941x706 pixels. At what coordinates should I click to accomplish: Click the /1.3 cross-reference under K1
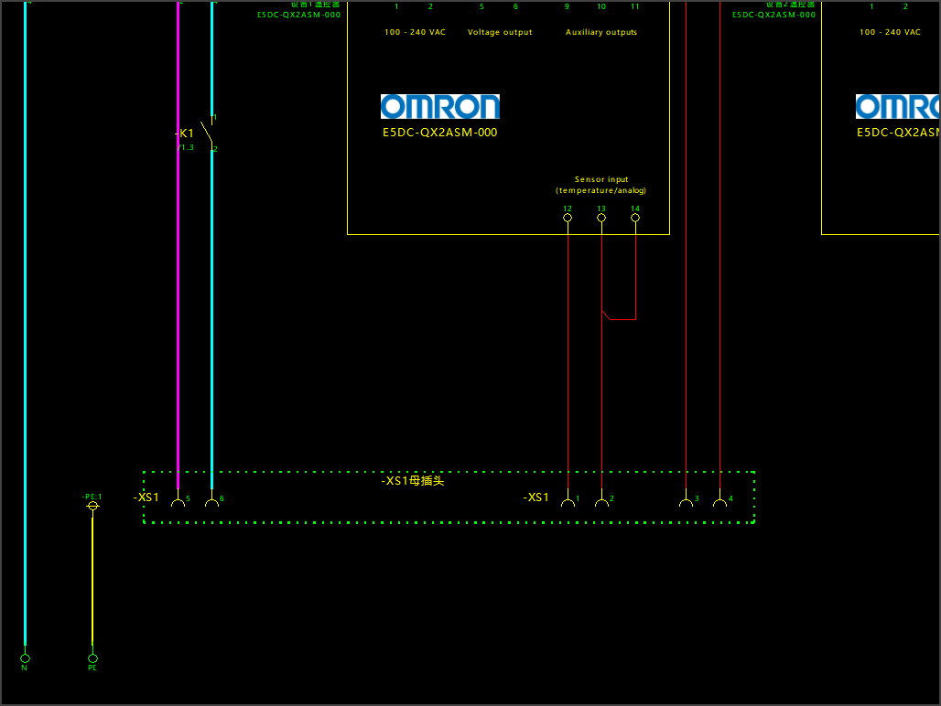pos(186,147)
